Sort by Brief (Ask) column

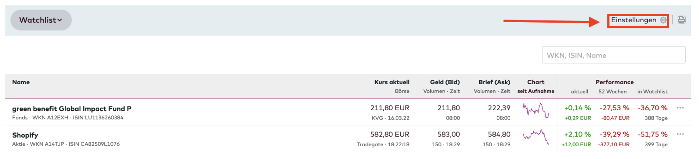click(494, 82)
